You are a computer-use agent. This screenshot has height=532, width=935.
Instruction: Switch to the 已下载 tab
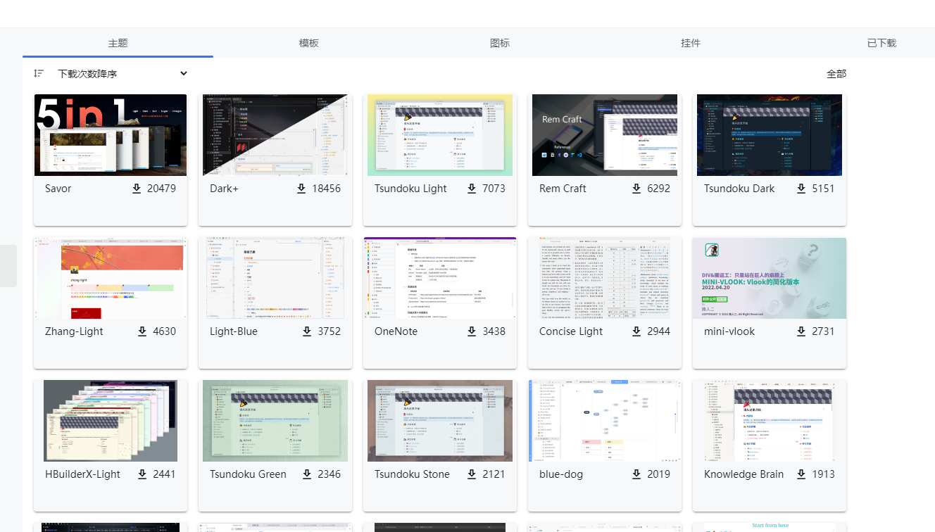881,43
